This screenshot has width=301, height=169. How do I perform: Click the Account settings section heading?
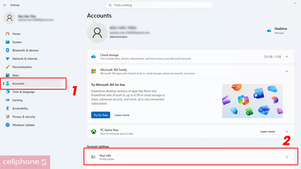tap(98, 146)
